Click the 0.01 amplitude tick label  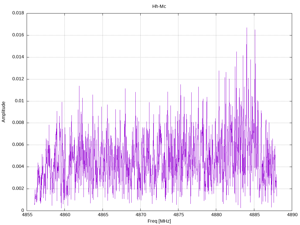[x=19, y=101]
